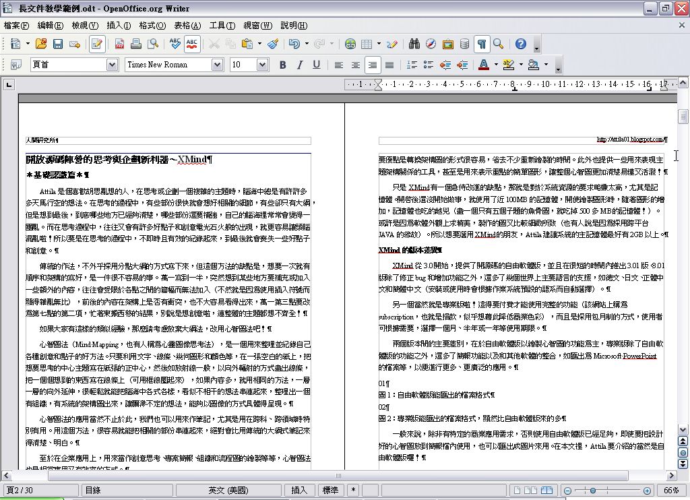Toggle Bullets On/Off icon
The height and width of the screenshot is (500, 690).
tap(428, 65)
